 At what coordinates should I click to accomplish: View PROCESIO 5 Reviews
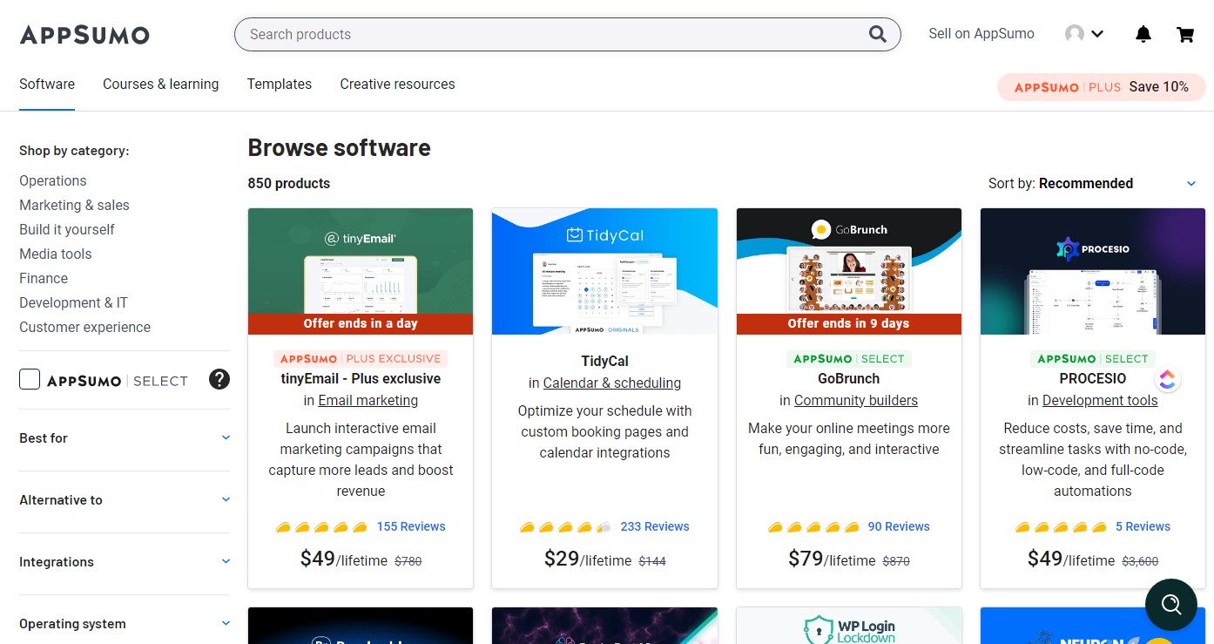[1143, 527]
